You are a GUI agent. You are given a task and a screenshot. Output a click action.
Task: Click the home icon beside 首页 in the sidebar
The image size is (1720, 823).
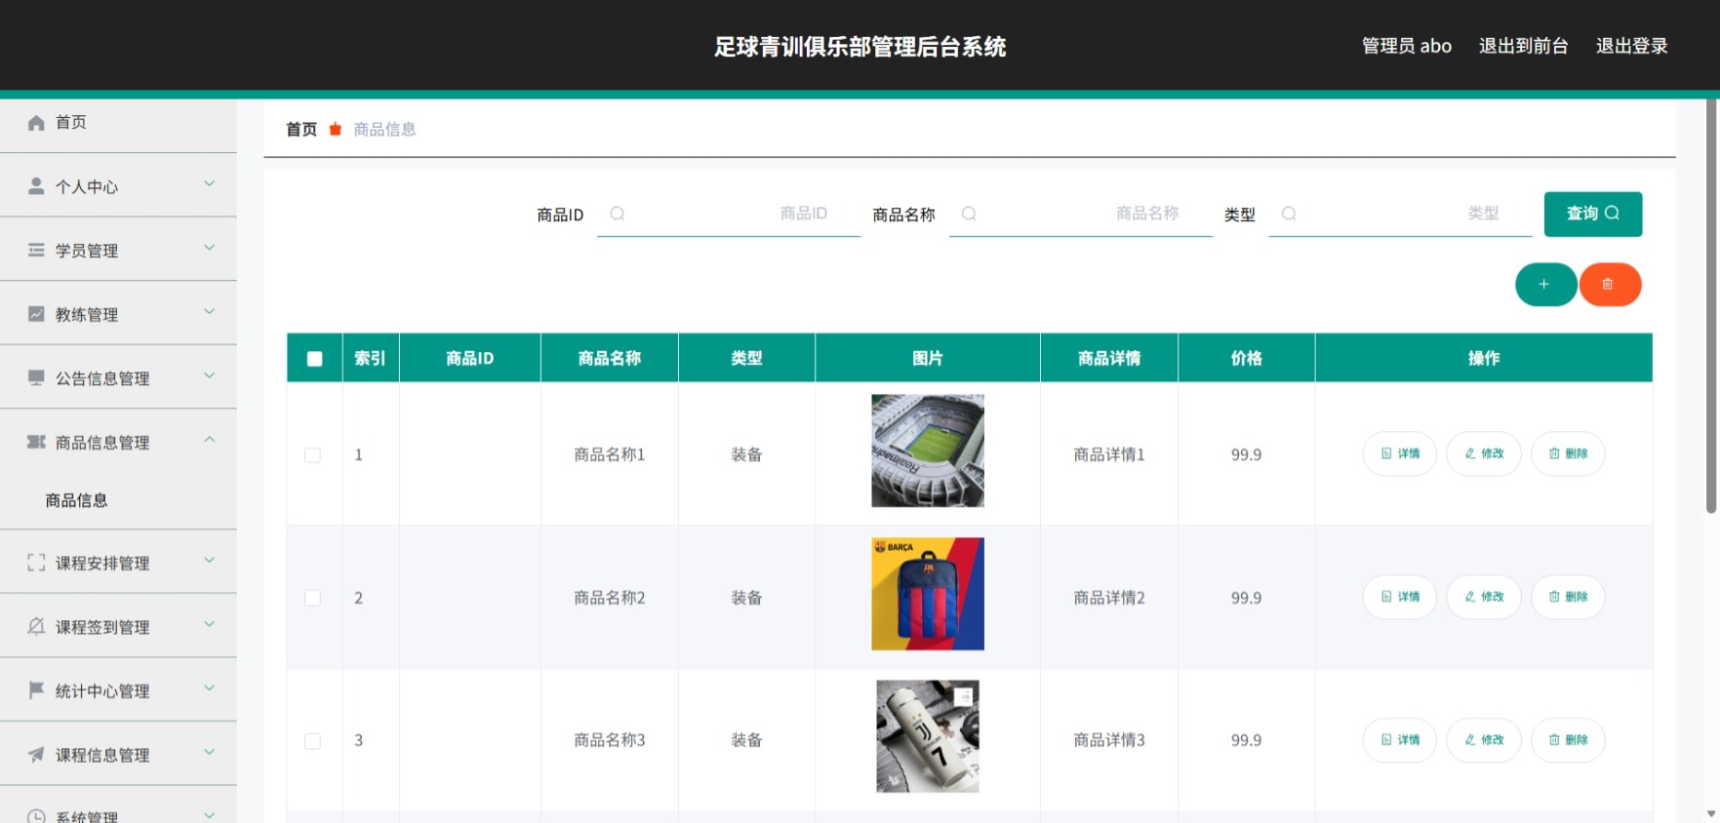click(x=36, y=122)
